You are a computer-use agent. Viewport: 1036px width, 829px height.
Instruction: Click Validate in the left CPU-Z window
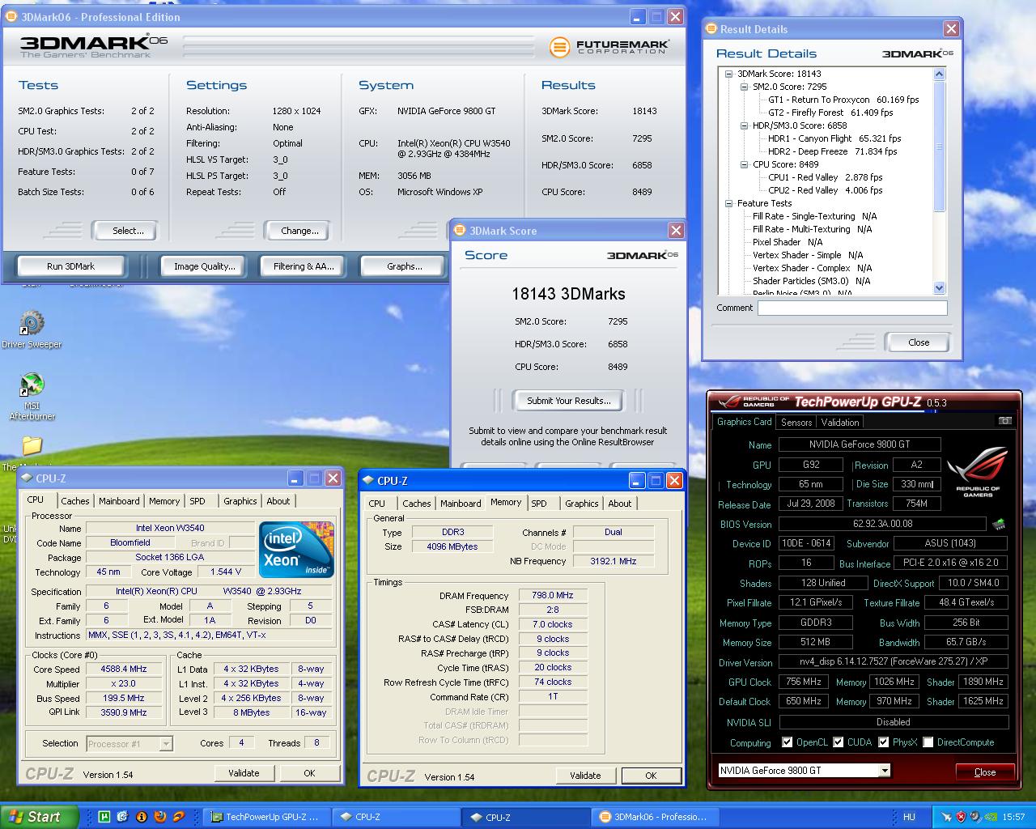tap(244, 773)
